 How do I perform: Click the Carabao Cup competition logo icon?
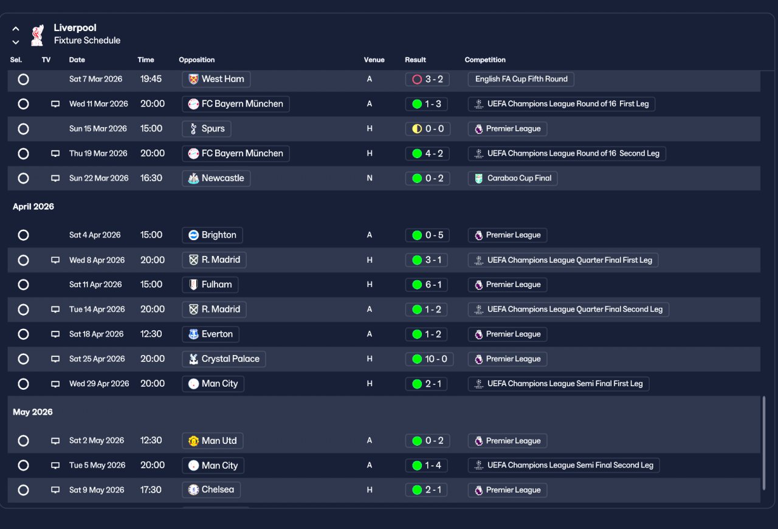[x=478, y=178]
